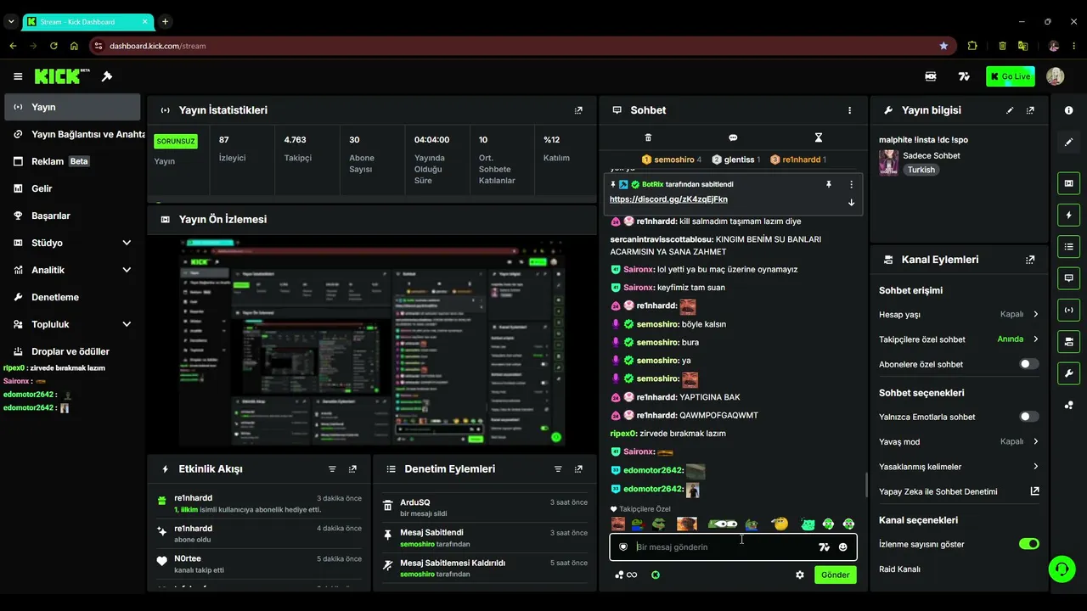Screen dimensions: 1087x611
Task: Pop out the Kanal Eylemleri panel
Action: [x=1030, y=260]
